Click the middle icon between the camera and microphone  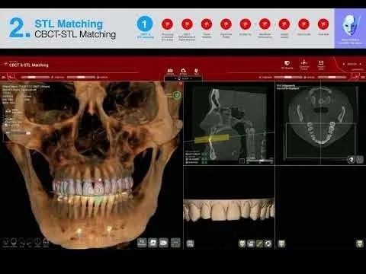point(183,71)
